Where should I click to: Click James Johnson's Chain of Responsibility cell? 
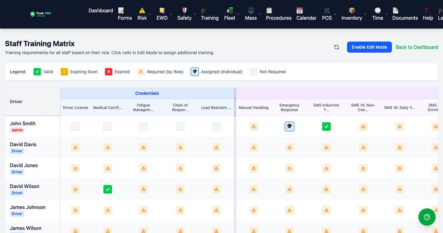(180, 210)
